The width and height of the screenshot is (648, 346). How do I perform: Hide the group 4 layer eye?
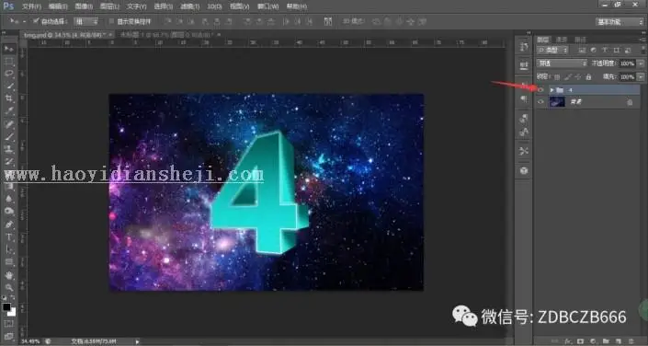[540, 89]
